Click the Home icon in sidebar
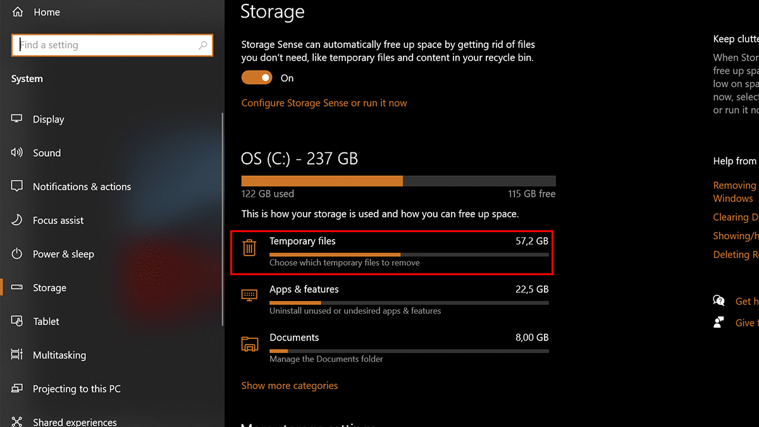 [x=17, y=12]
